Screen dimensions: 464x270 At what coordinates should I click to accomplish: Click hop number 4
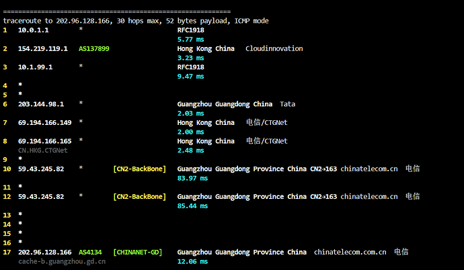click(5, 86)
